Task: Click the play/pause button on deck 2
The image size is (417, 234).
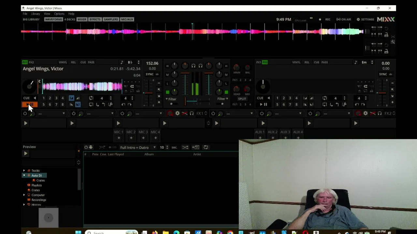Action: click(263, 104)
